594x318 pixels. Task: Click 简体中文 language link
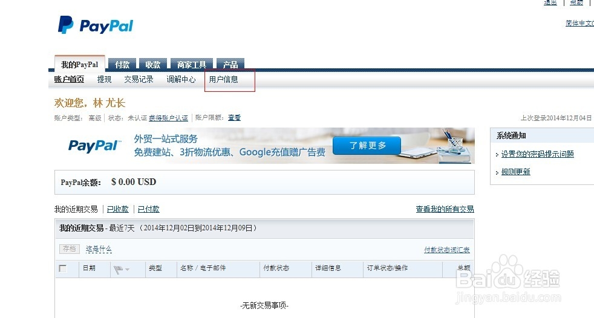pyautogui.click(x=579, y=23)
